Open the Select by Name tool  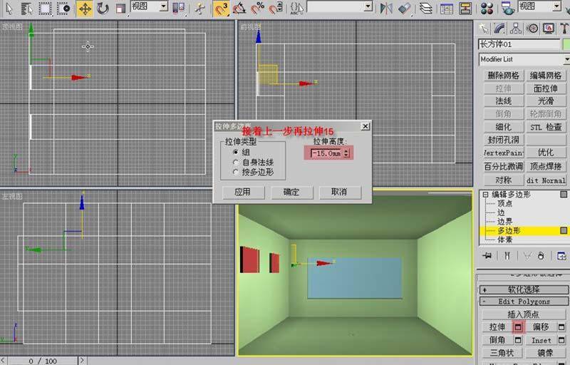pos(26,8)
